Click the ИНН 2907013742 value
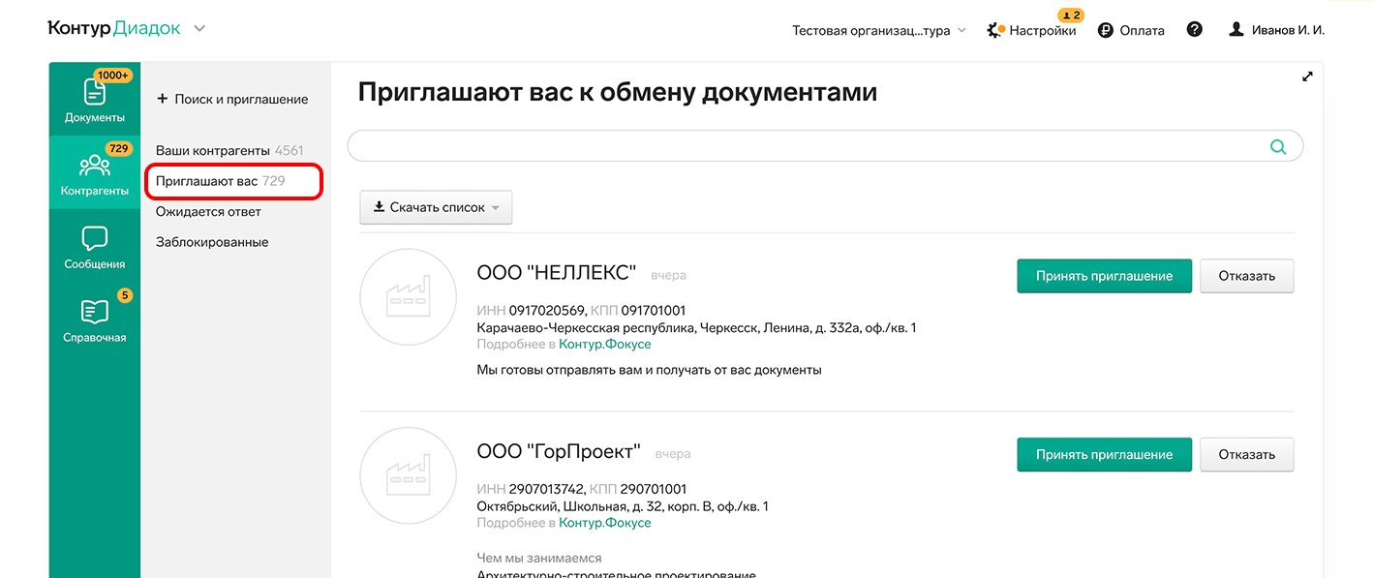 [547, 489]
